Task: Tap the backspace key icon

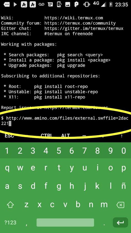Action: 120,205
